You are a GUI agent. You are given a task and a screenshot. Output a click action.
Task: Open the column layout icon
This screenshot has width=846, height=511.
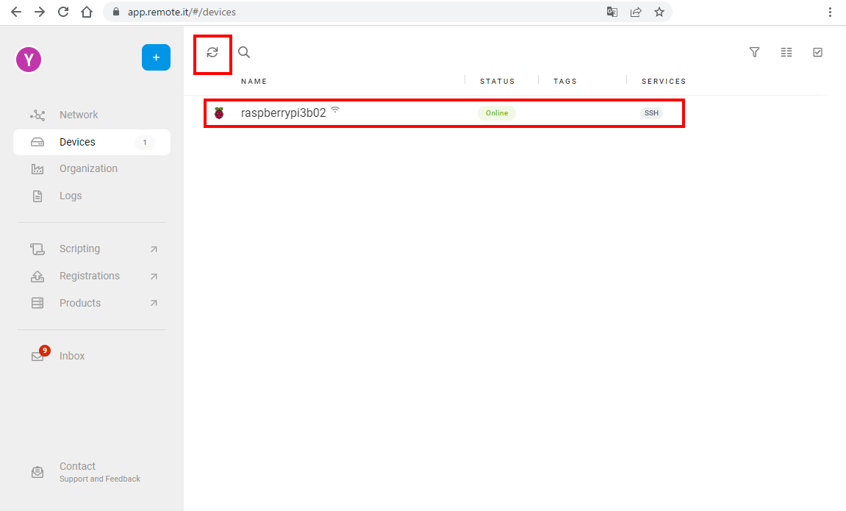tap(786, 52)
